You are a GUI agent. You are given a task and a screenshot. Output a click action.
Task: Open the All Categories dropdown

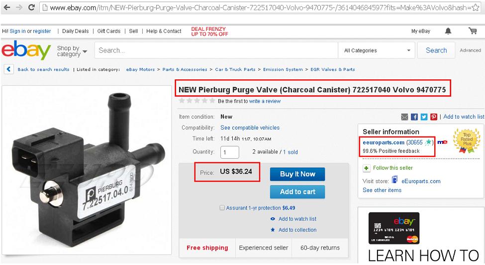[x=377, y=51]
